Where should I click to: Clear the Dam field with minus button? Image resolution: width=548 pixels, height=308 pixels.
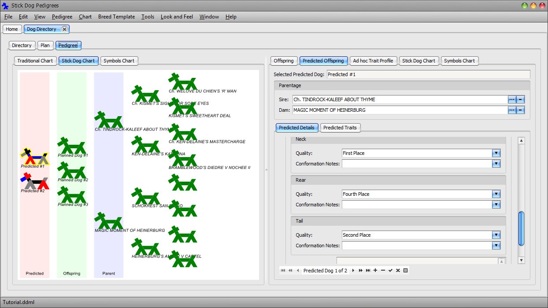pyautogui.click(x=520, y=110)
